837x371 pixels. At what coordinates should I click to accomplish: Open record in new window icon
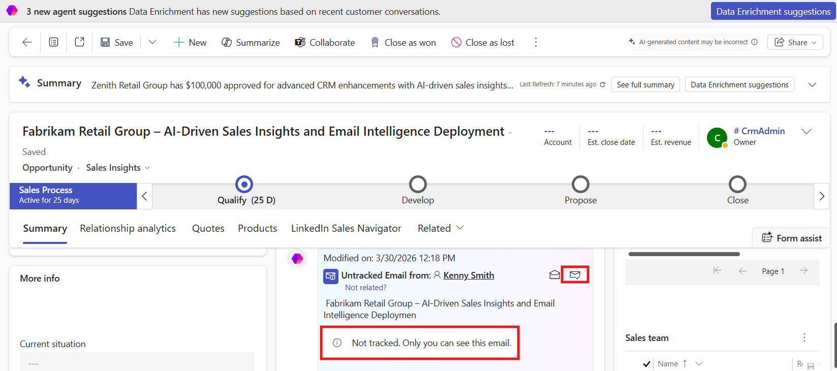(79, 42)
